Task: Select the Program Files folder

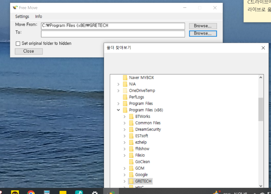Action: click(141, 103)
